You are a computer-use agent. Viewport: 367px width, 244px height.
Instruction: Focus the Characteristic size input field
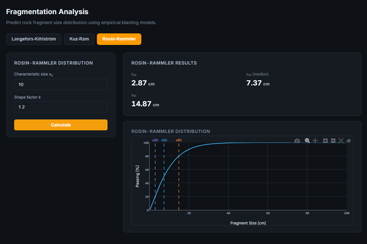pyautogui.click(x=61, y=84)
